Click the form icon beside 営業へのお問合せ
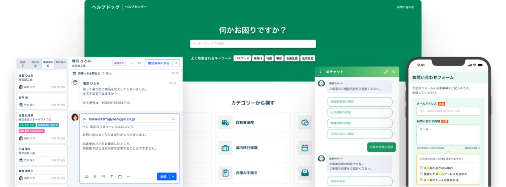 coord(74,73)
